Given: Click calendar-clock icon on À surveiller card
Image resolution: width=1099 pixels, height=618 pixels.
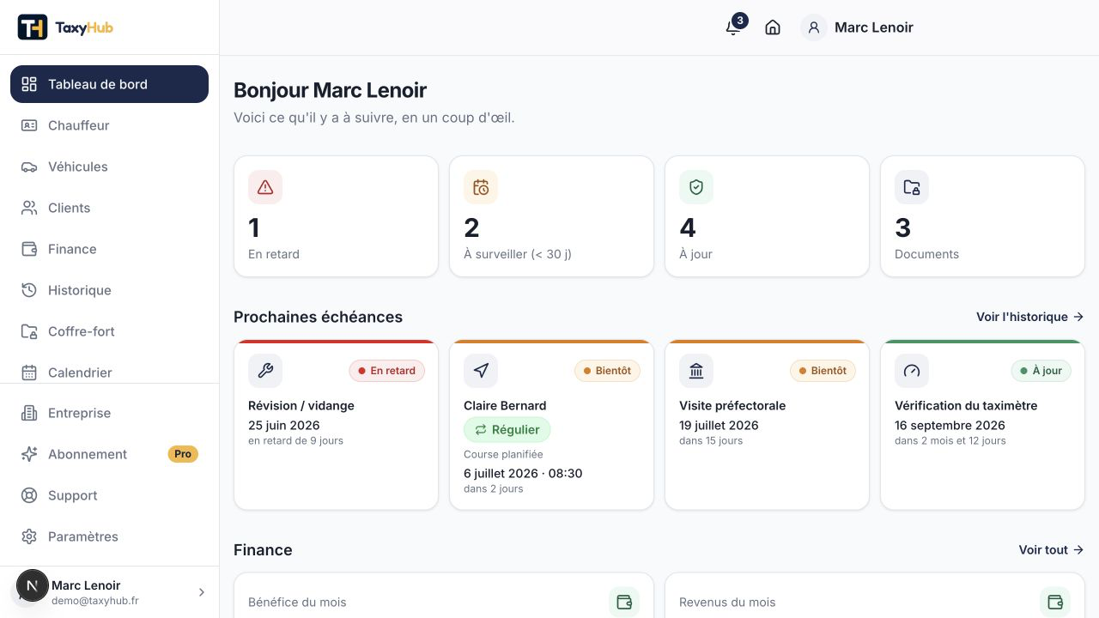Looking at the screenshot, I should [x=481, y=187].
